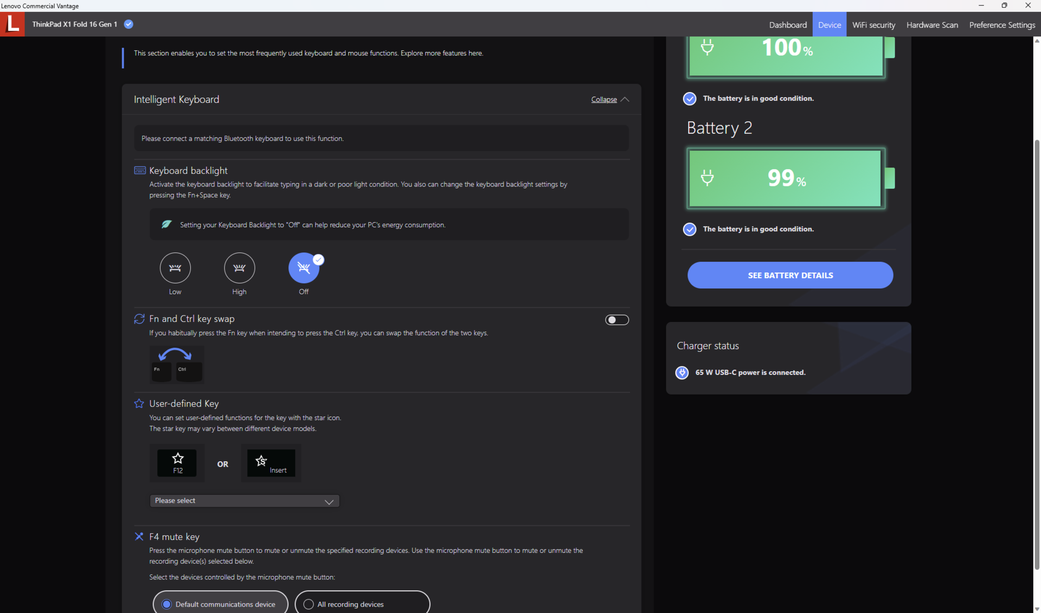The image size is (1041, 613).
Task: Click the verified checkmark beside device name
Action: click(x=128, y=24)
